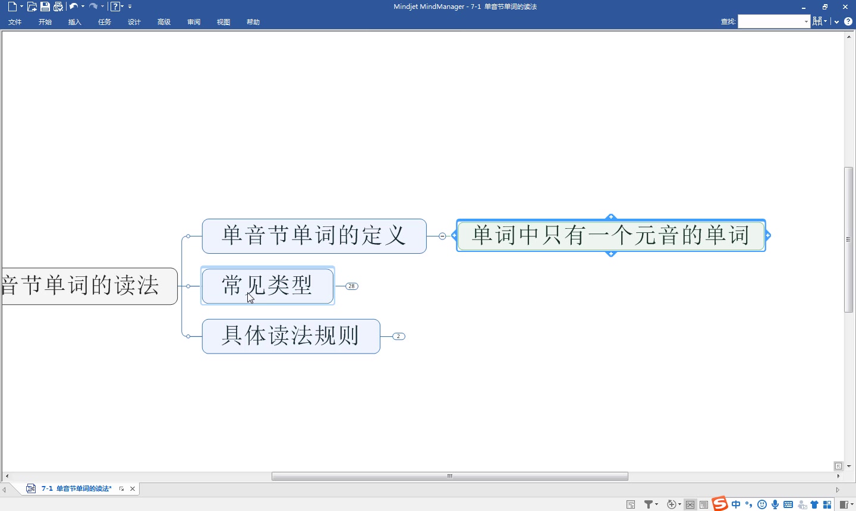856x511 pixels.
Task: Expand the 具体读法规则 branch showing 2 subtopics
Action: 398,336
